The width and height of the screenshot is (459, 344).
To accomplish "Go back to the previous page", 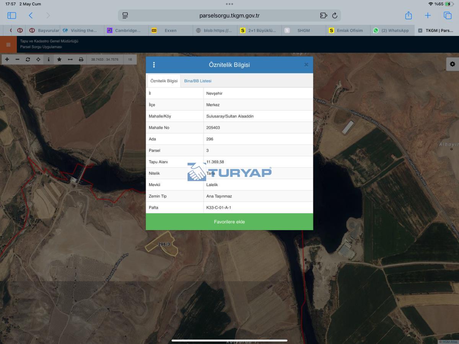I will point(31,16).
